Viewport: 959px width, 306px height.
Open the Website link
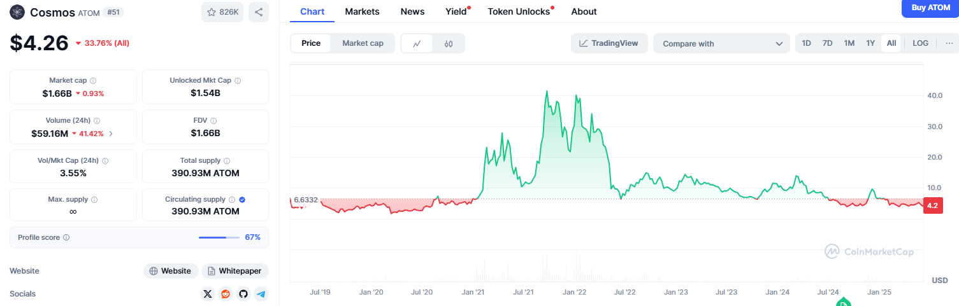coord(170,271)
